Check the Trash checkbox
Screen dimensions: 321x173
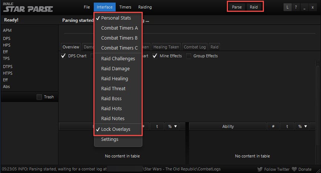[x=39, y=97]
